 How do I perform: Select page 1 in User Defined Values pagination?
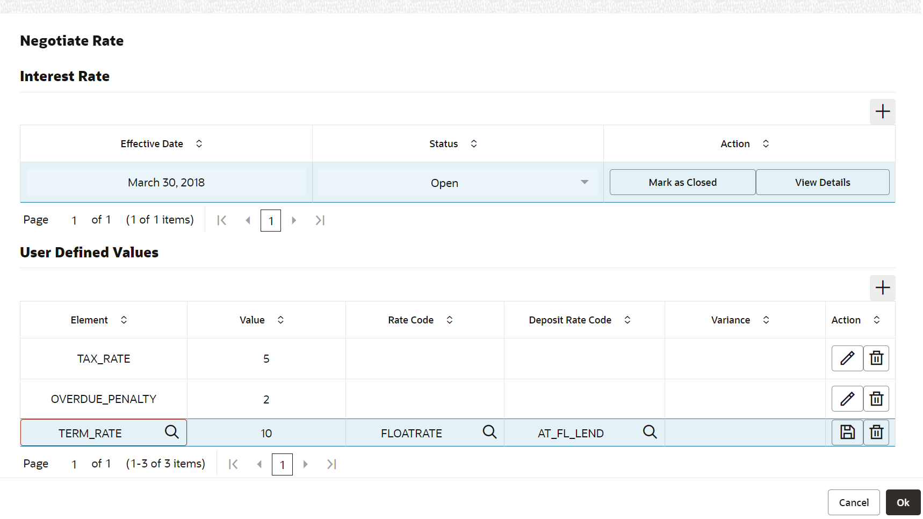pos(282,464)
